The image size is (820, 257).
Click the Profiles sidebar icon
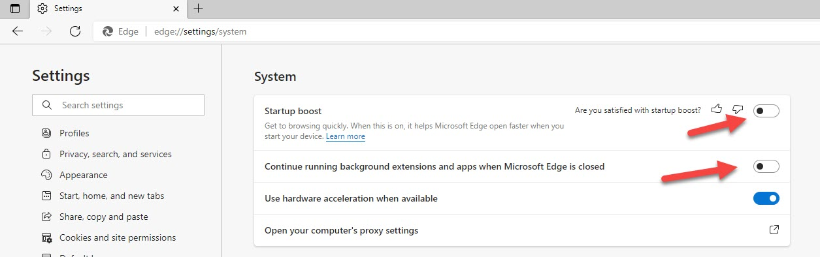[46, 133]
